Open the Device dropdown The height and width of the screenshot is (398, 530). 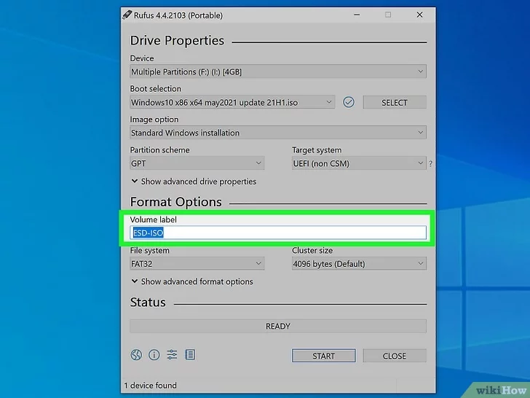pos(278,71)
